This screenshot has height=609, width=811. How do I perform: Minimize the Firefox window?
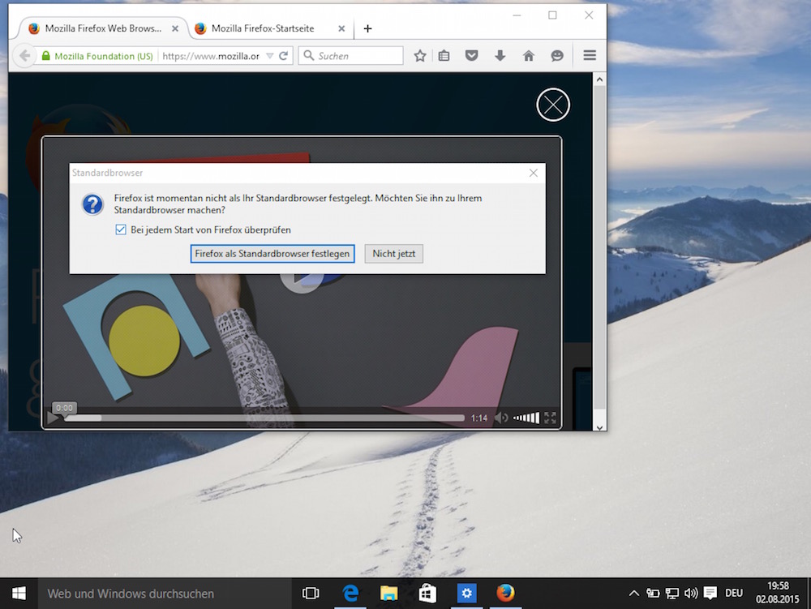tap(516, 15)
